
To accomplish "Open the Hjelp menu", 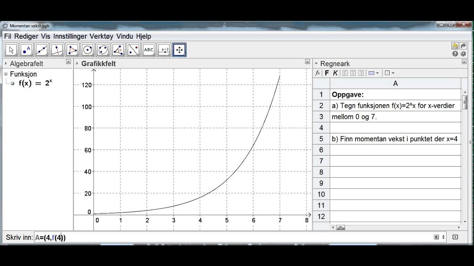I will click(144, 36).
